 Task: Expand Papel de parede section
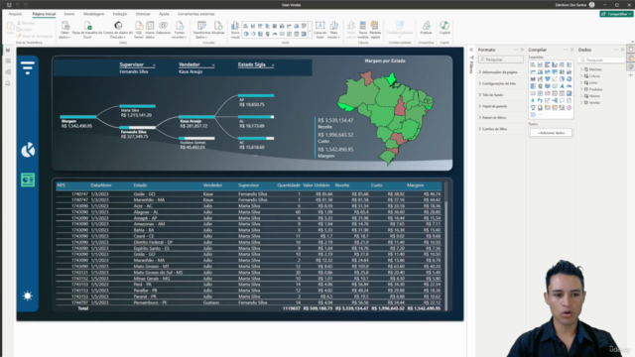(493, 106)
